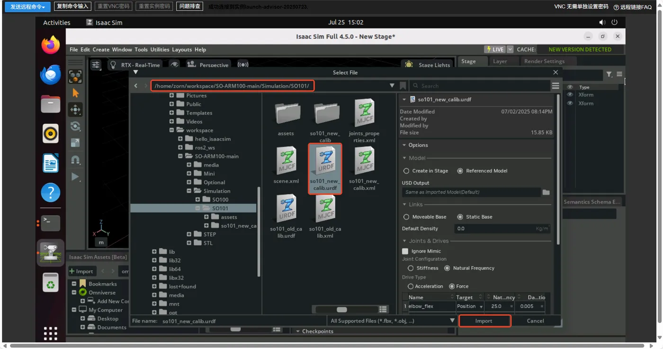Open the LIVE mode dropdown arrow

point(510,49)
